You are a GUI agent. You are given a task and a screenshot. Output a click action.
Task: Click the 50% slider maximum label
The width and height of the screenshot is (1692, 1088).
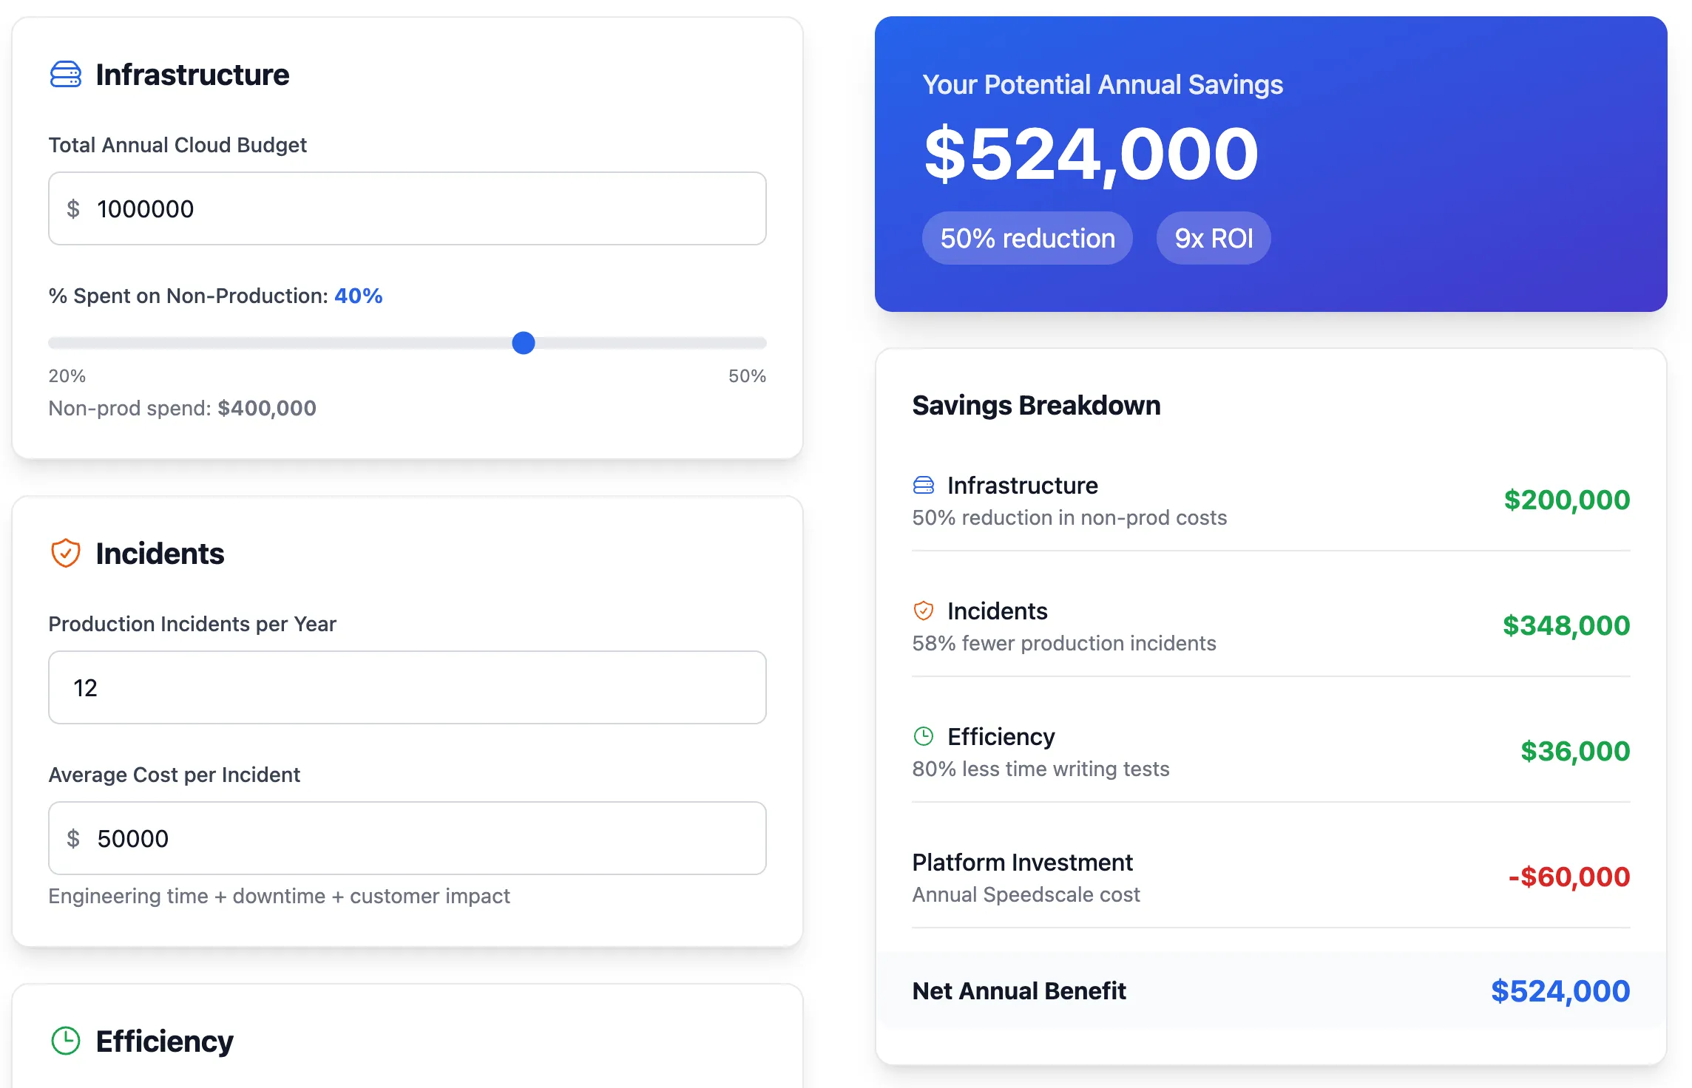coord(747,376)
